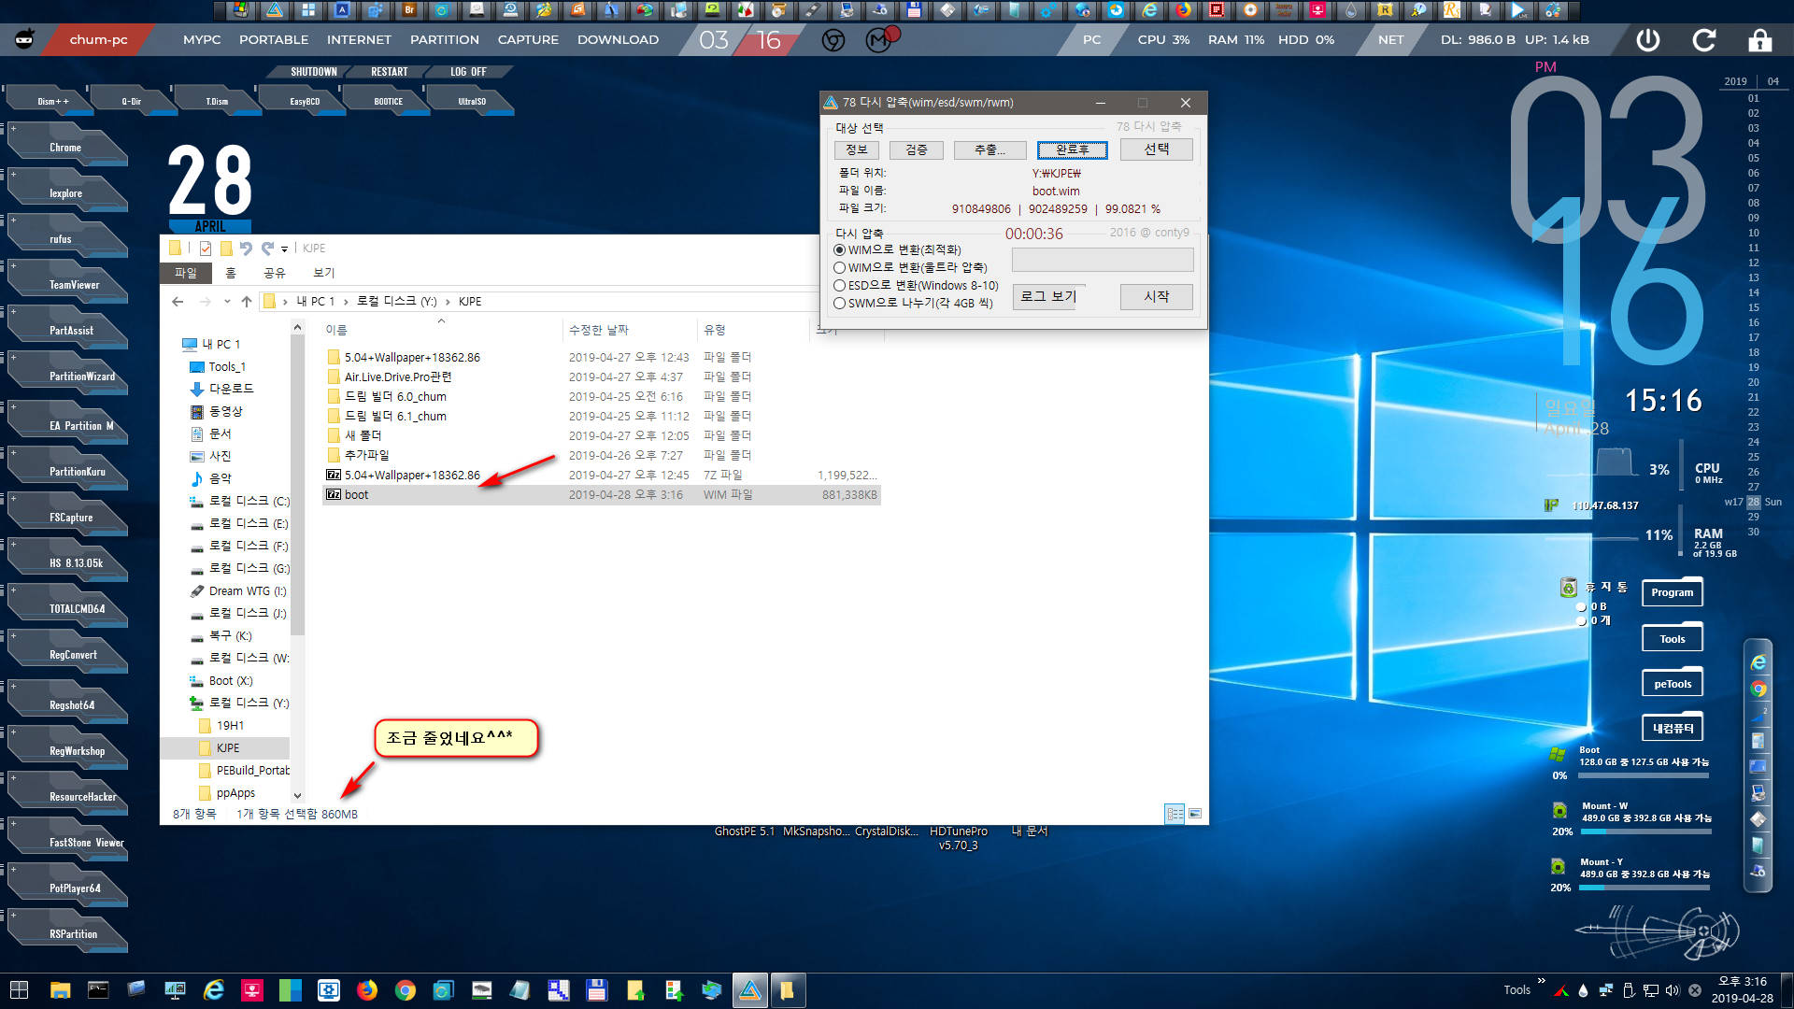Screen dimensions: 1794x1009
Task: Open command prompt from taskbar
Action: click(98, 990)
